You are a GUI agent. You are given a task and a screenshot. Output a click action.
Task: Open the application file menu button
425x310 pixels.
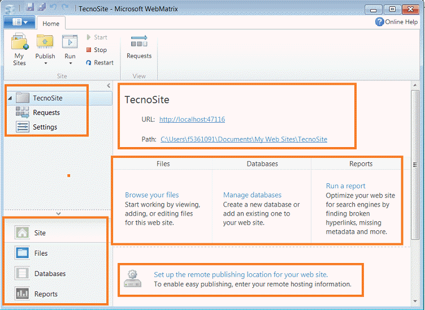pyautogui.click(x=20, y=22)
